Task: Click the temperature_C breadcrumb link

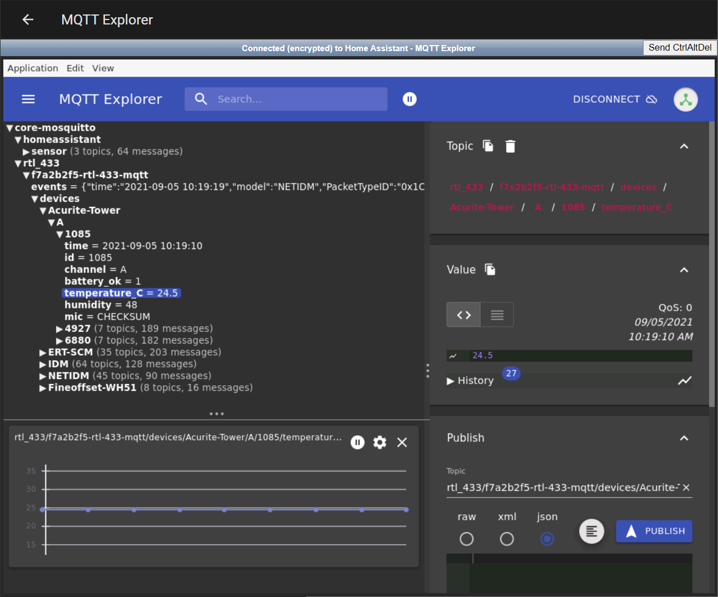Action: (637, 207)
